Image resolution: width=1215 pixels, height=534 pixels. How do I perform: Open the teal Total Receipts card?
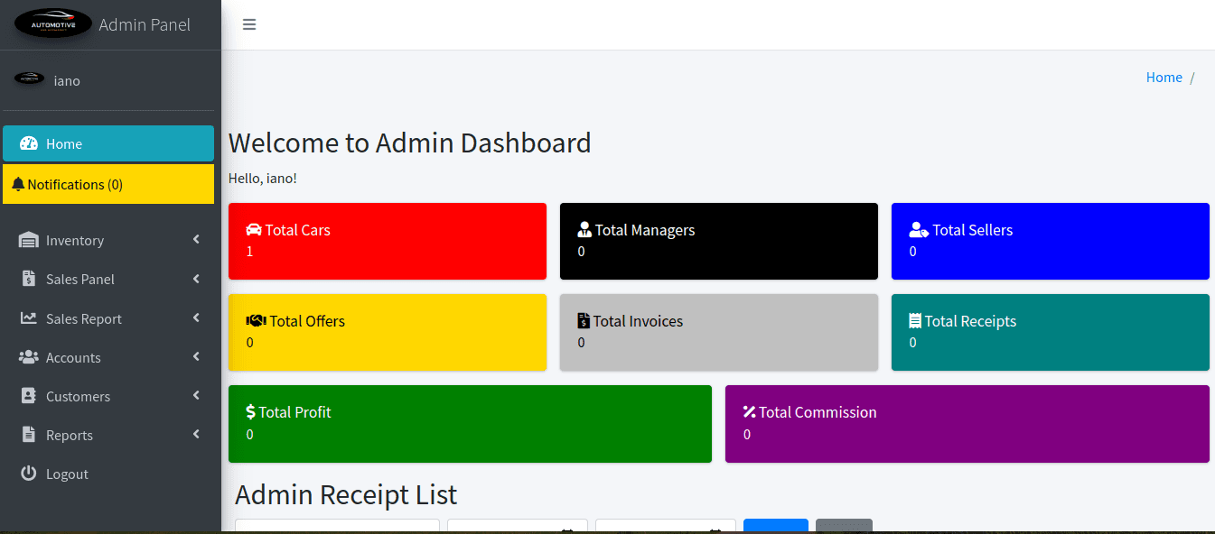1051,332
